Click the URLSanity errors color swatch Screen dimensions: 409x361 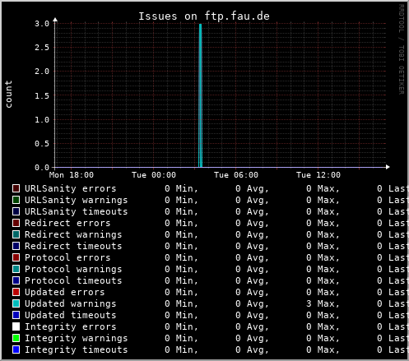(16, 188)
